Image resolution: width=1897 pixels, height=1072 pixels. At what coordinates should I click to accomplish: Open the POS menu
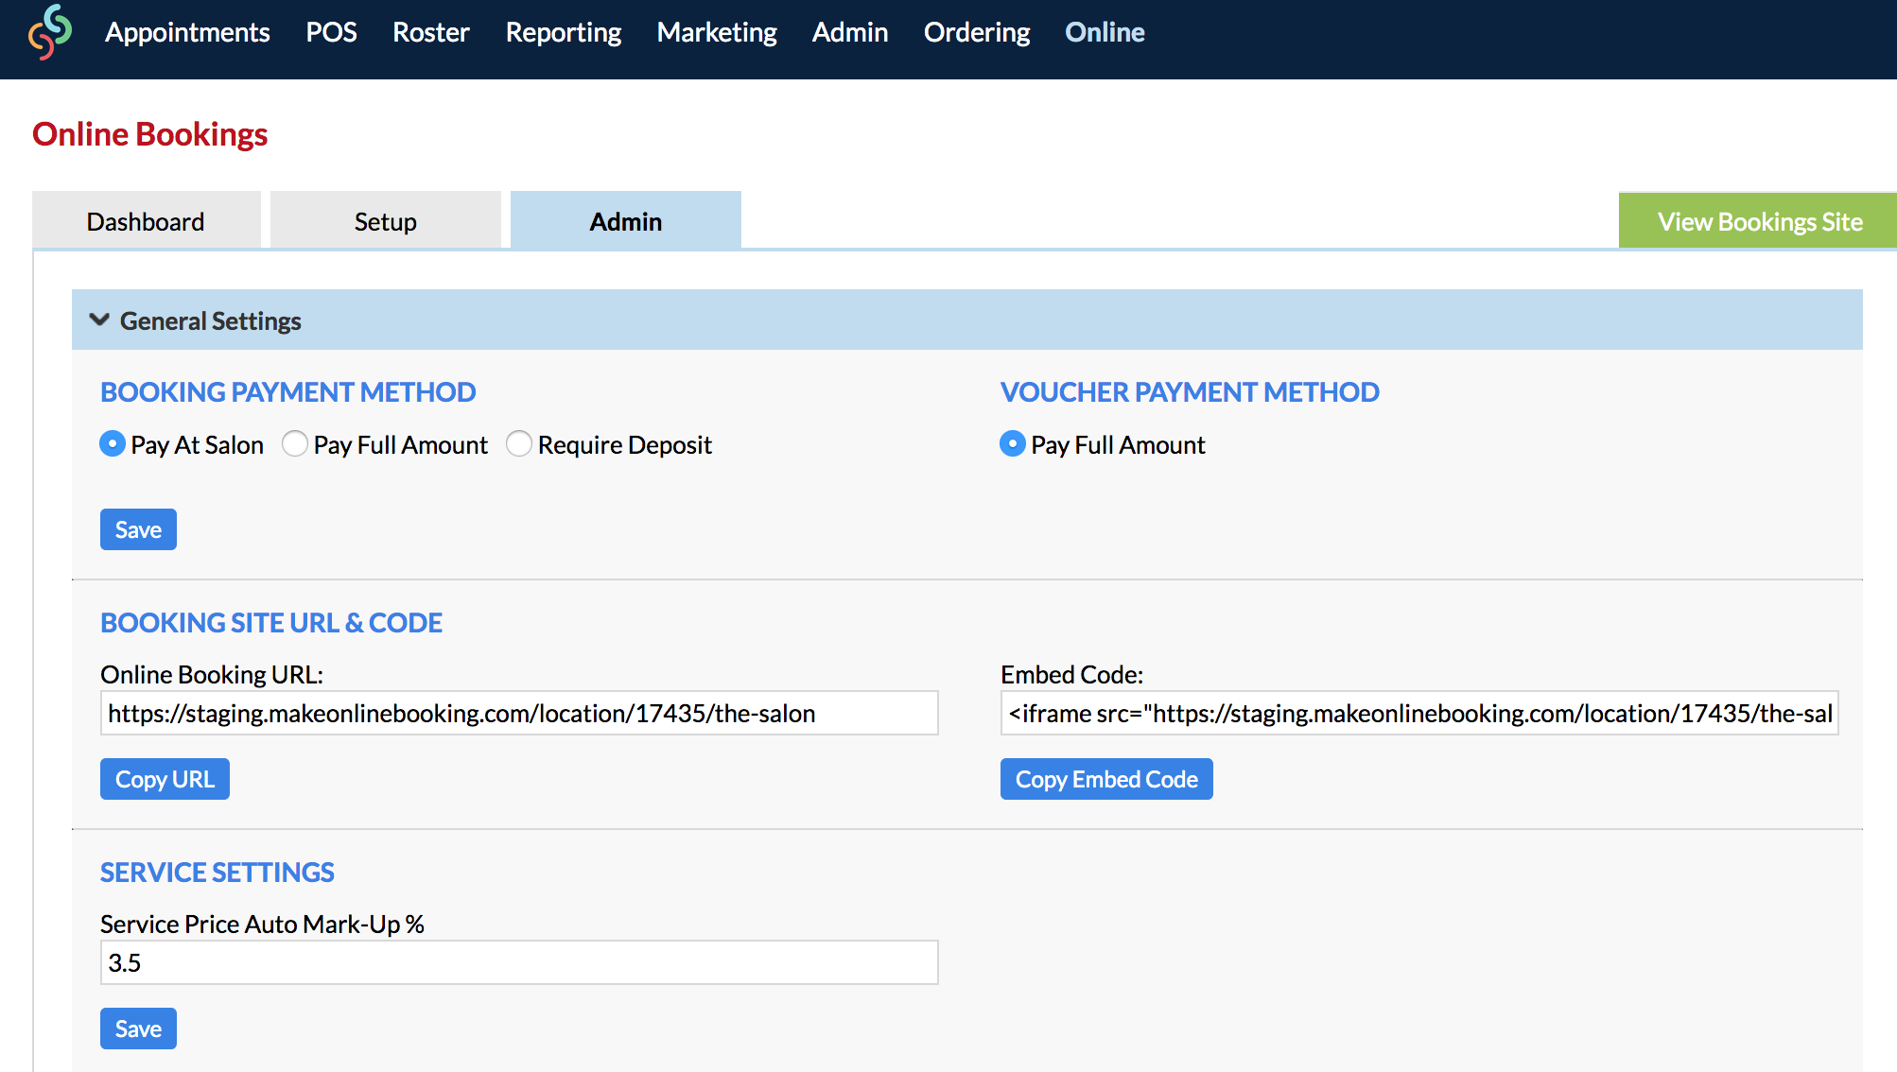(x=331, y=32)
